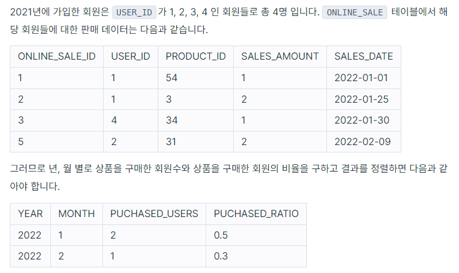This screenshot has height=273, width=459.
Task: Click product ID cell 31
Action: tap(196, 142)
